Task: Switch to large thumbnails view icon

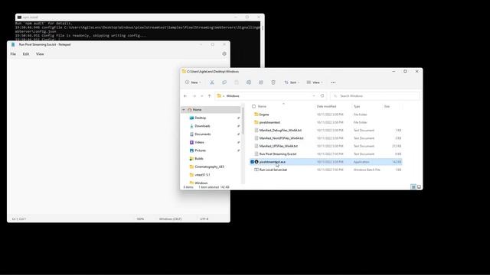Action: click(x=419, y=186)
